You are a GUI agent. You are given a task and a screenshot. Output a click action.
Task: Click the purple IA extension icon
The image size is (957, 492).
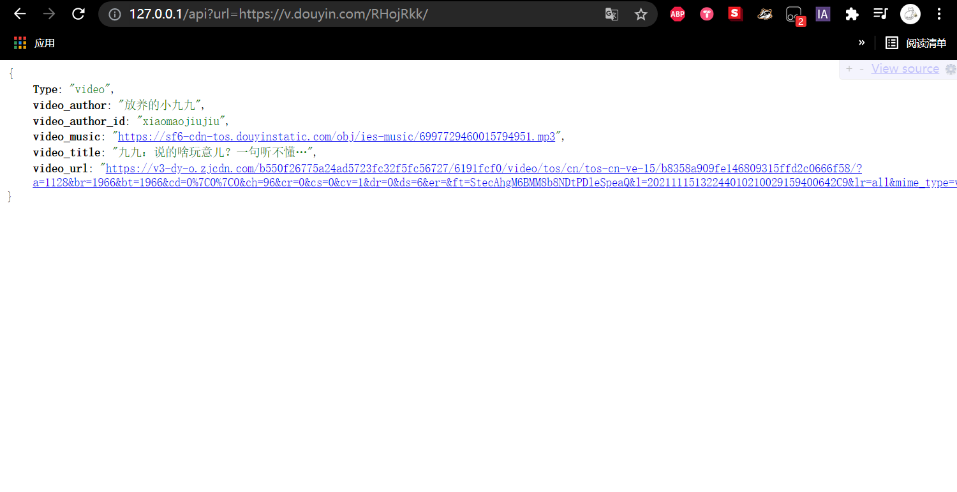point(823,14)
